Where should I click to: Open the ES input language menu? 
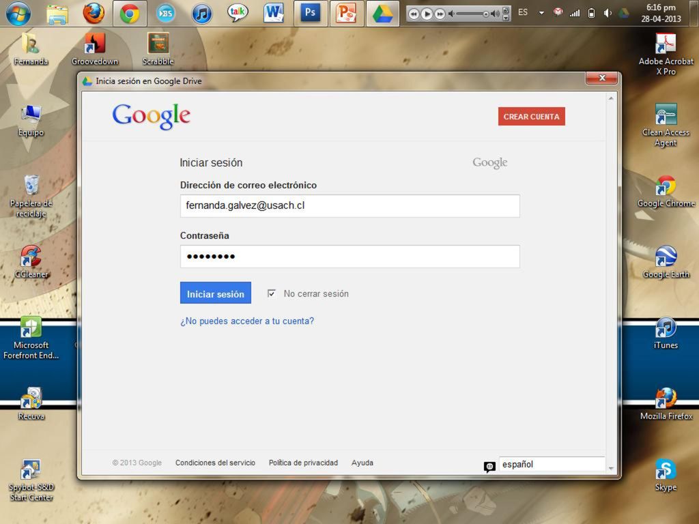pyautogui.click(x=523, y=12)
